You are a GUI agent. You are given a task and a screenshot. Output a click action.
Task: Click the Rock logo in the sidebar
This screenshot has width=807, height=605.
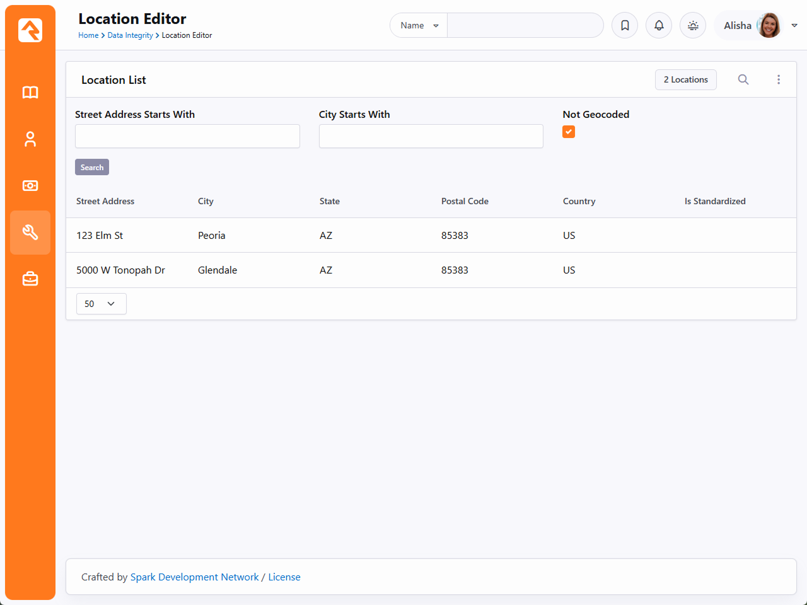30,30
